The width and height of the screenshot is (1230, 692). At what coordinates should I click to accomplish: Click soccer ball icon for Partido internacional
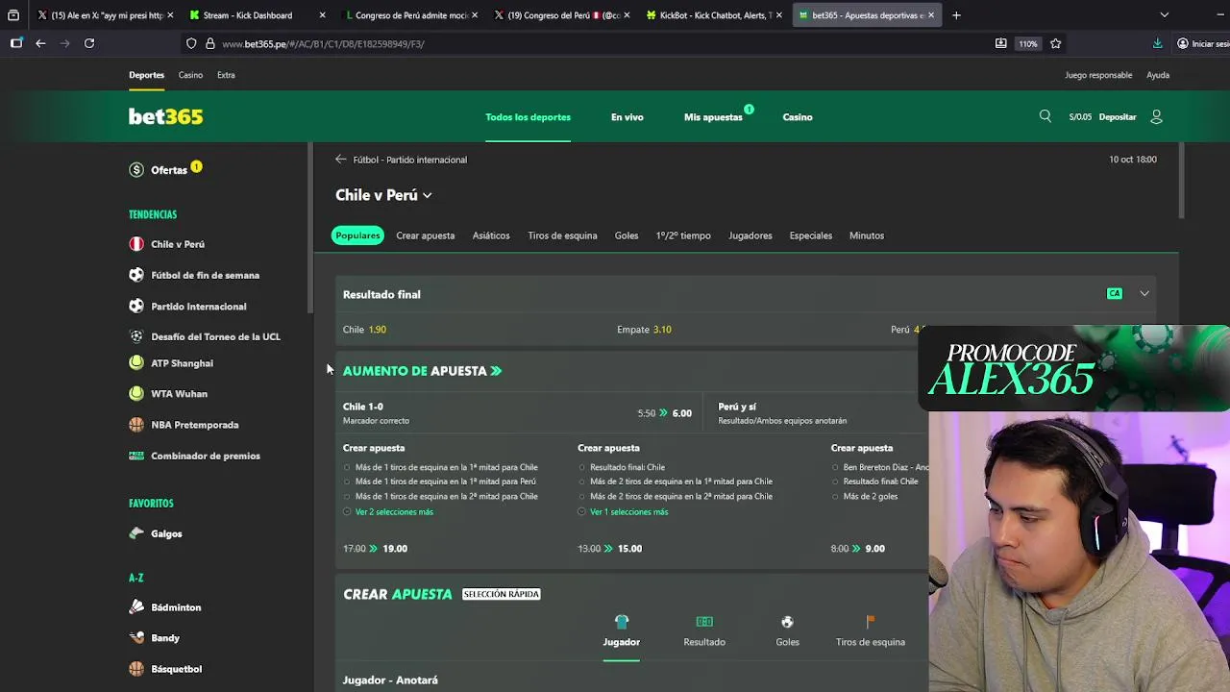tap(136, 306)
